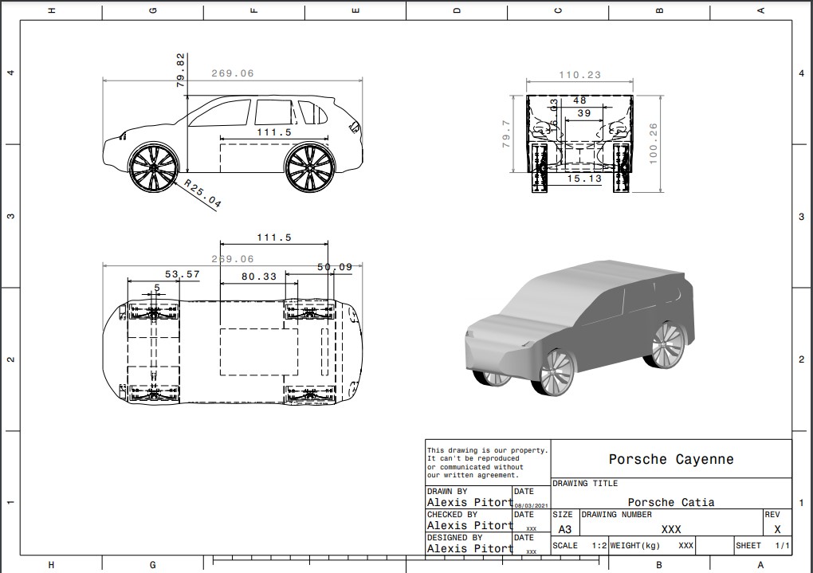Select the 110.23 width dimension on rear view

coord(579,75)
